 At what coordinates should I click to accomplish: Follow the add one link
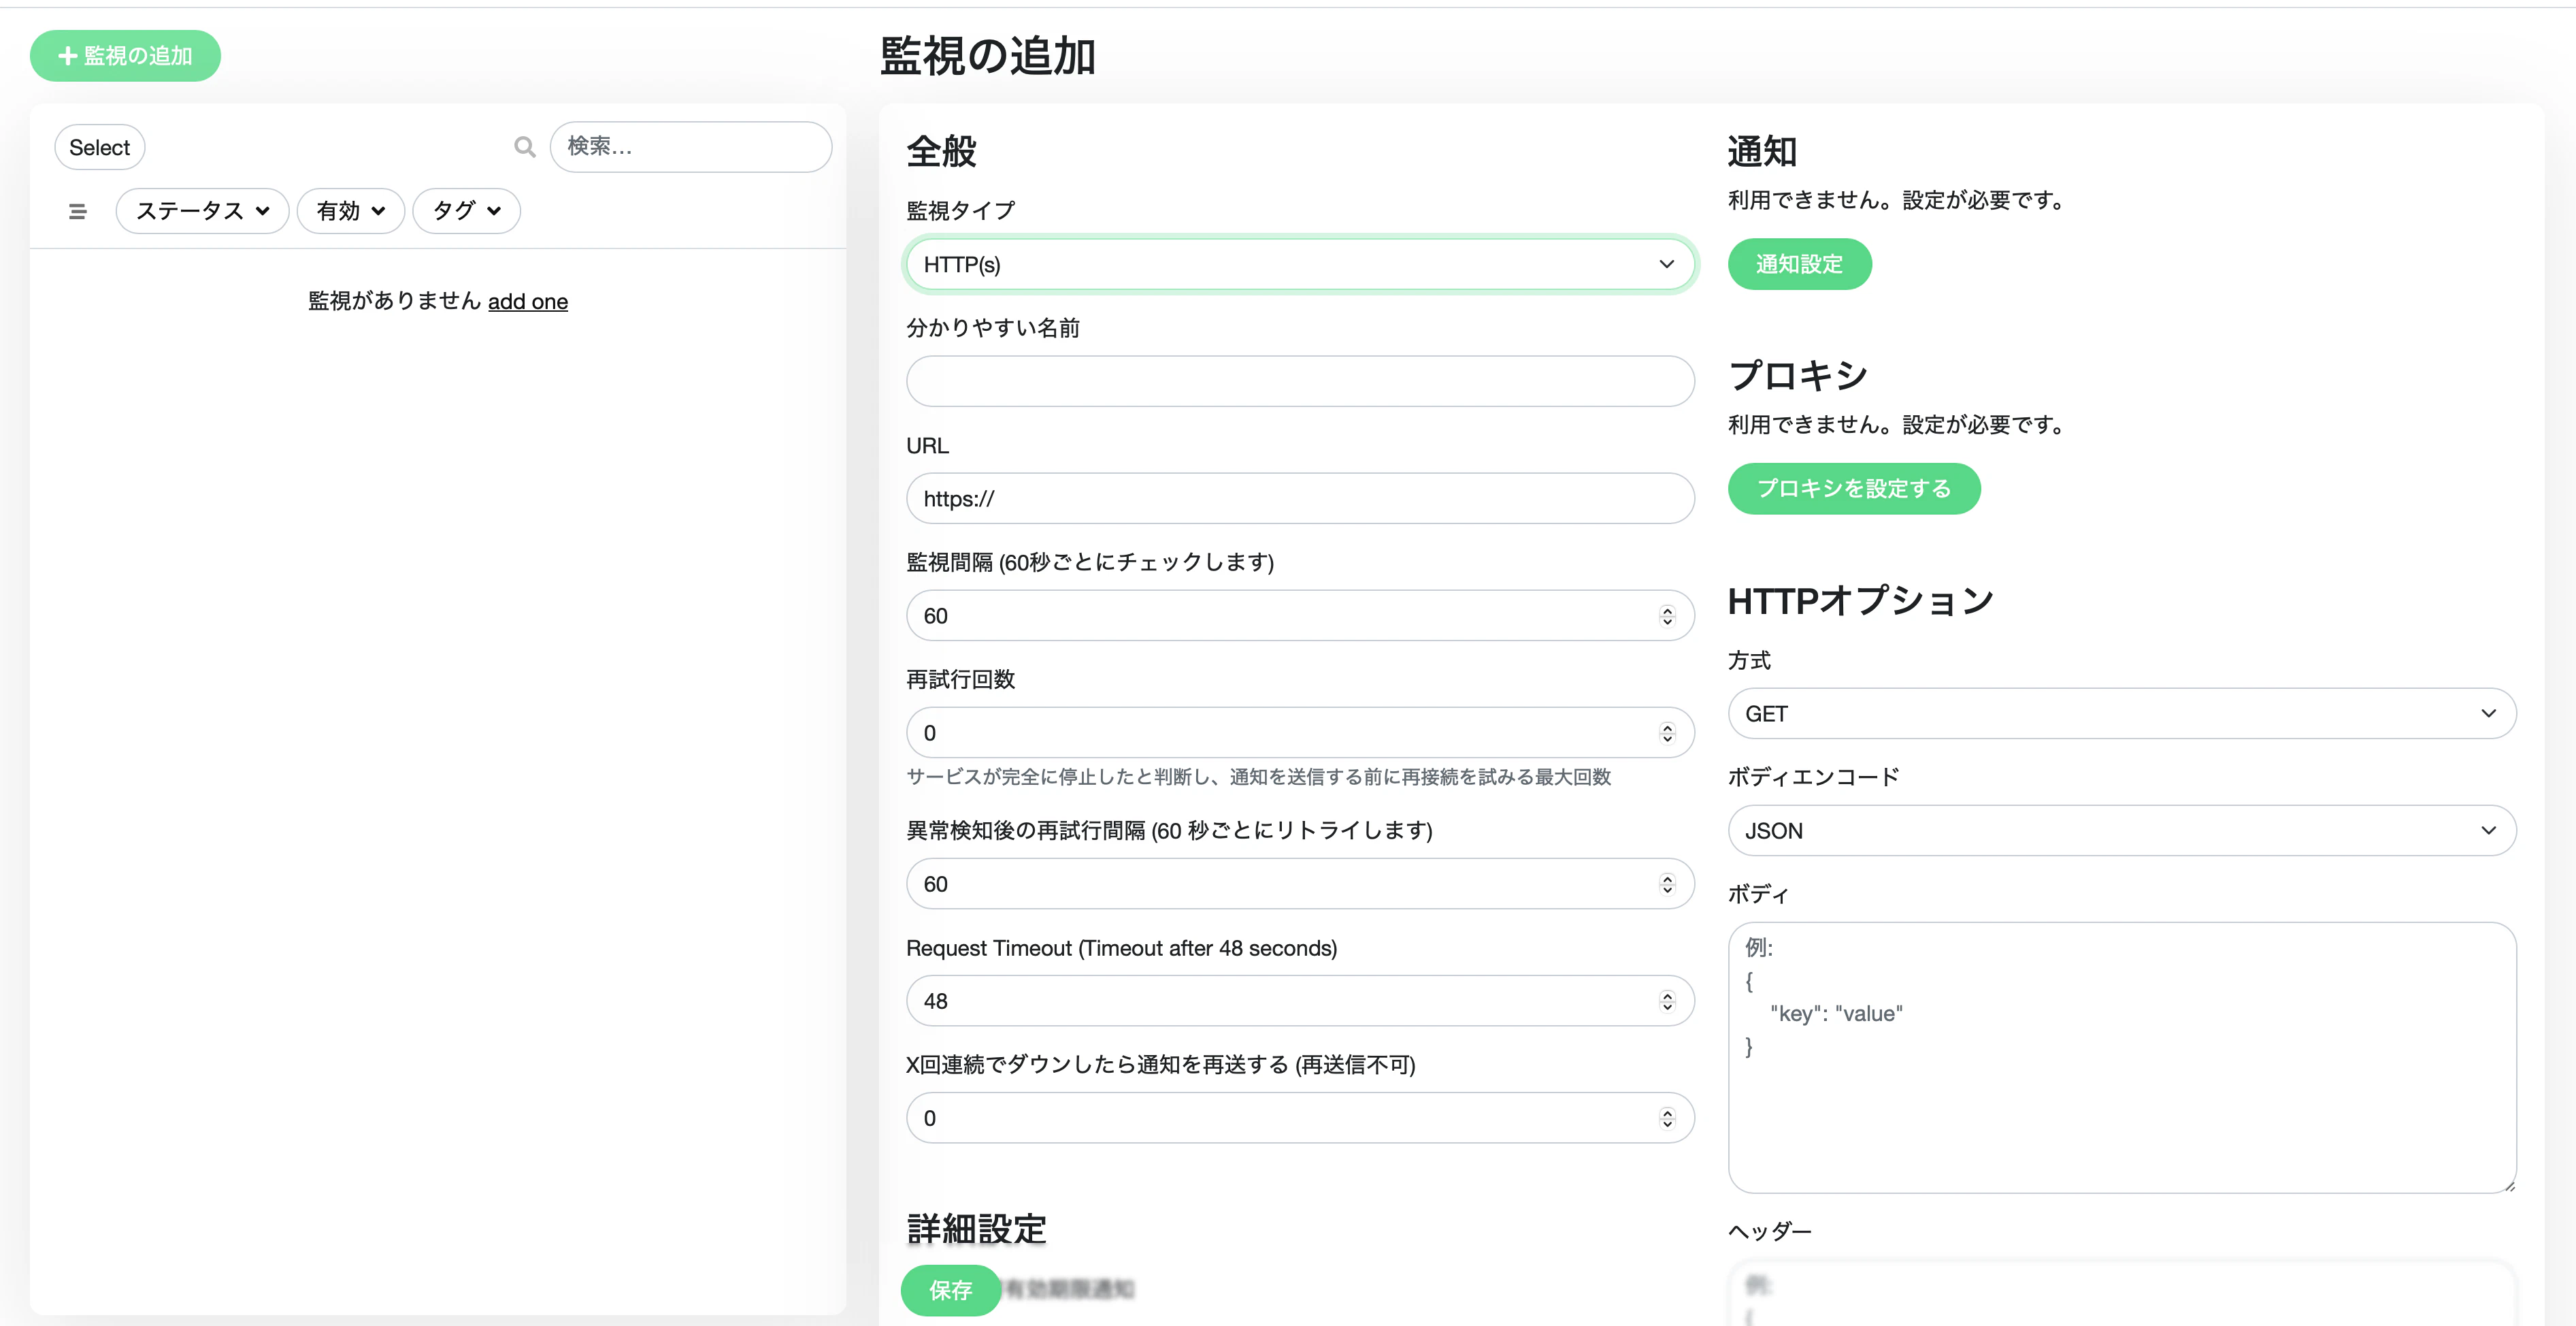click(528, 302)
